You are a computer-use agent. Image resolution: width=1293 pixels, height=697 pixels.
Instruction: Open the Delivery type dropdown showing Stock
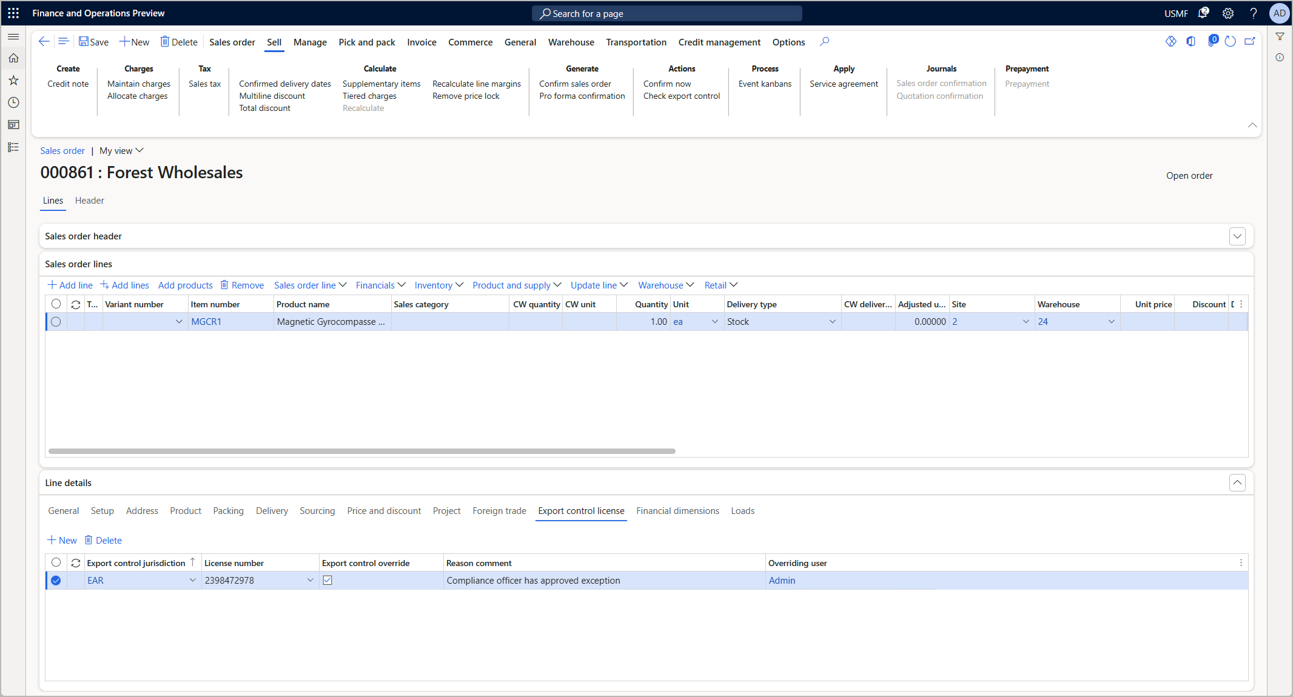(832, 322)
